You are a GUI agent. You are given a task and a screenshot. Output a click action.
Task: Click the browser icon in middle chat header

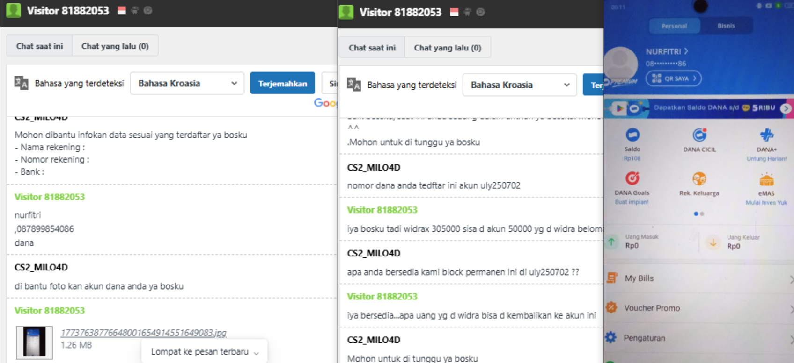pyautogui.click(x=480, y=12)
